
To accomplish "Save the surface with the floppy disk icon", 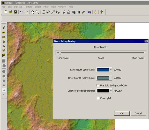I will click(16, 12).
